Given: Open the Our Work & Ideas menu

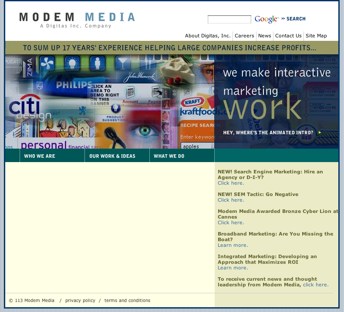Looking at the screenshot, I should (112, 156).
